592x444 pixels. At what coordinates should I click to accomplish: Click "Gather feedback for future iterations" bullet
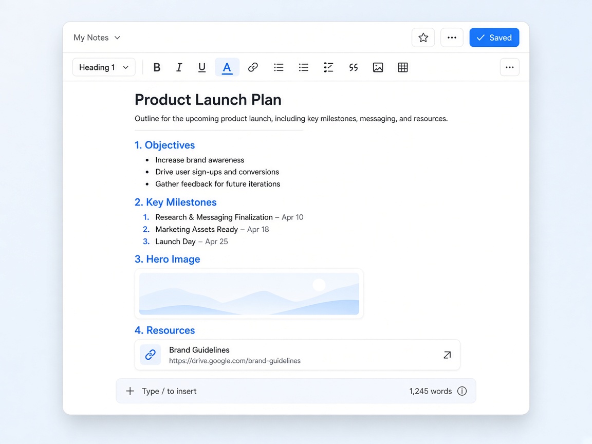point(218,184)
